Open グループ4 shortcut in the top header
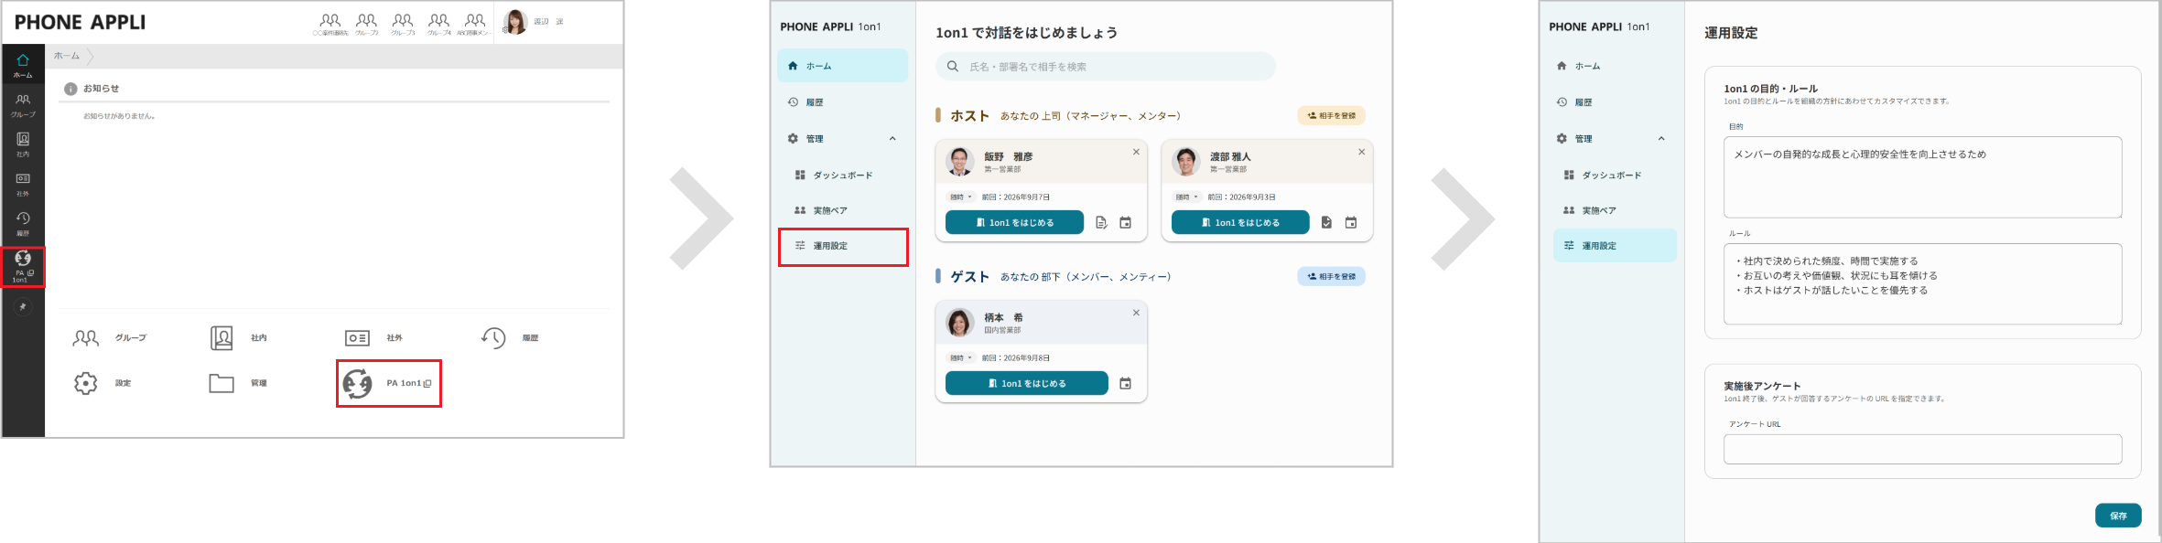The height and width of the screenshot is (543, 2162). pos(439,25)
